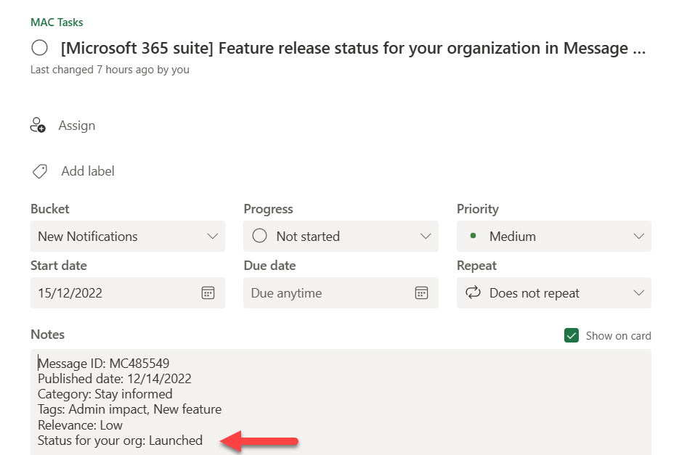This screenshot has width=679, height=455.
Task: Click the Tags: Admin impact, New feature line
Action: click(129, 409)
